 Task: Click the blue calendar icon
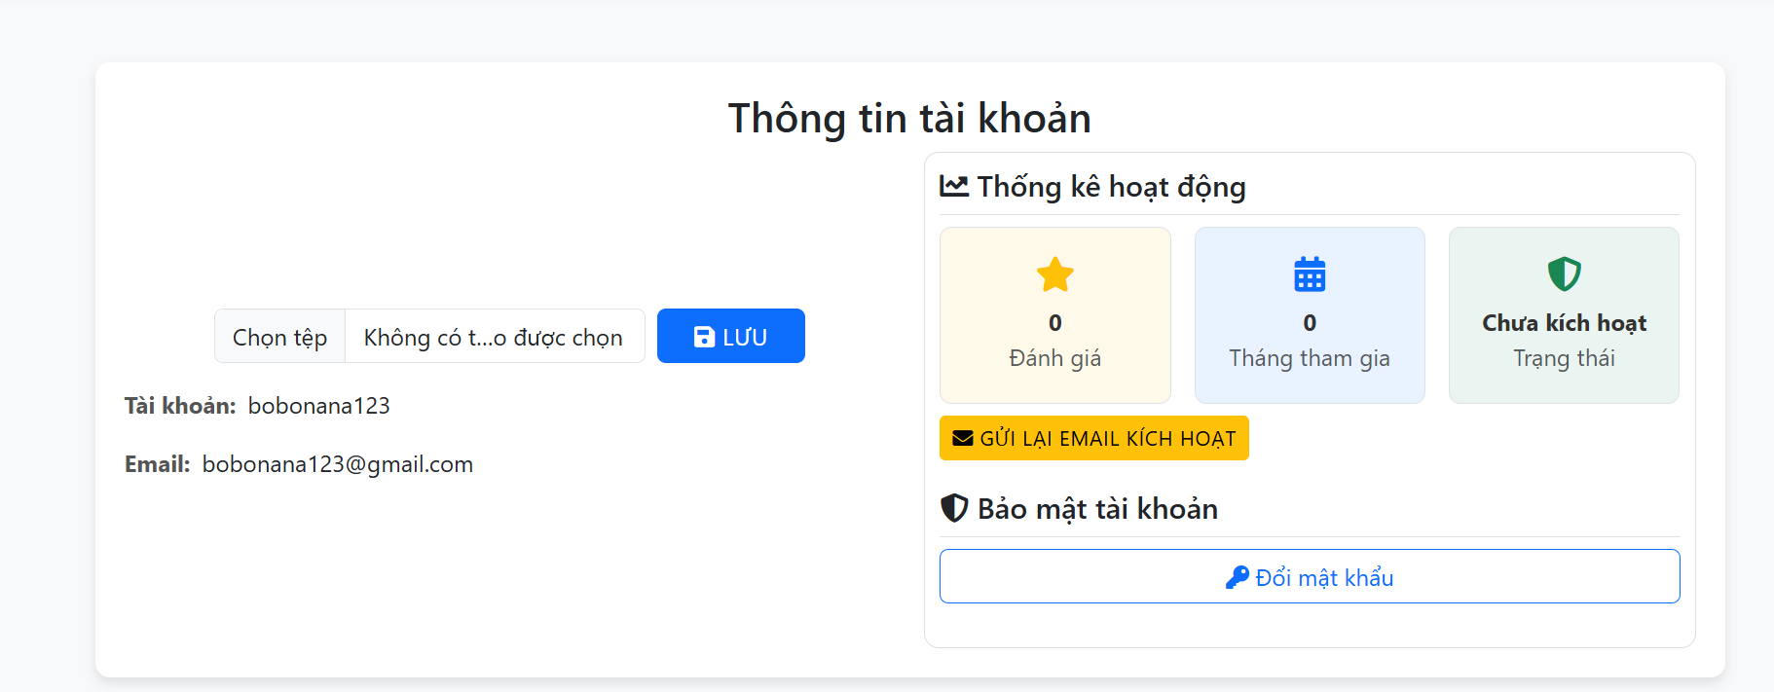(1310, 274)
